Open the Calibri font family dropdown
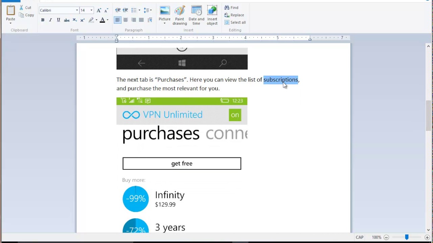 tap(77, 10)
